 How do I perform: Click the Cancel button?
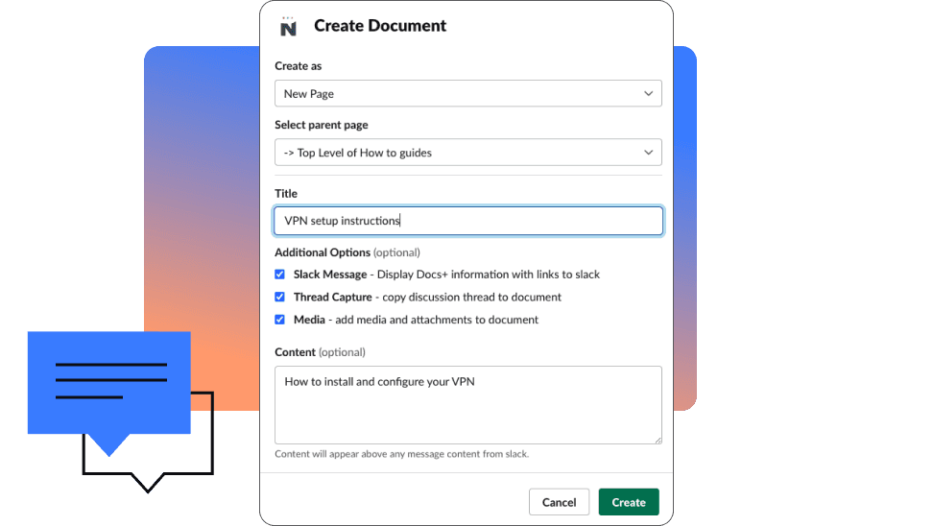tap(559, 502)
